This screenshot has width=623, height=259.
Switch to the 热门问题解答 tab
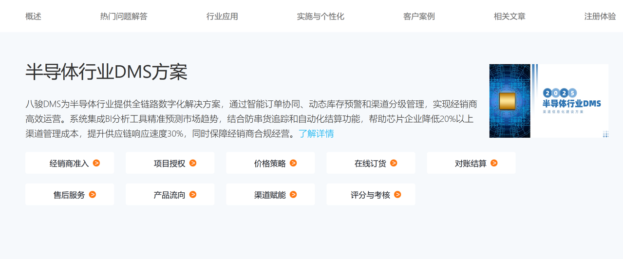pos(124,17)
